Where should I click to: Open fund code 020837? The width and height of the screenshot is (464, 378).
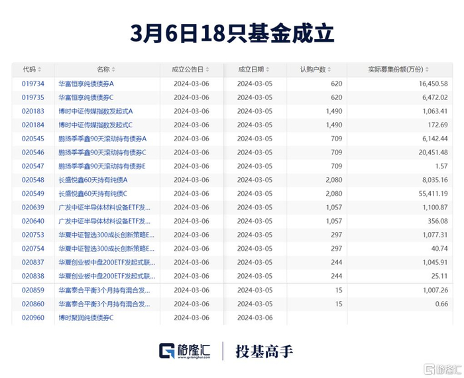click(33, 262)
